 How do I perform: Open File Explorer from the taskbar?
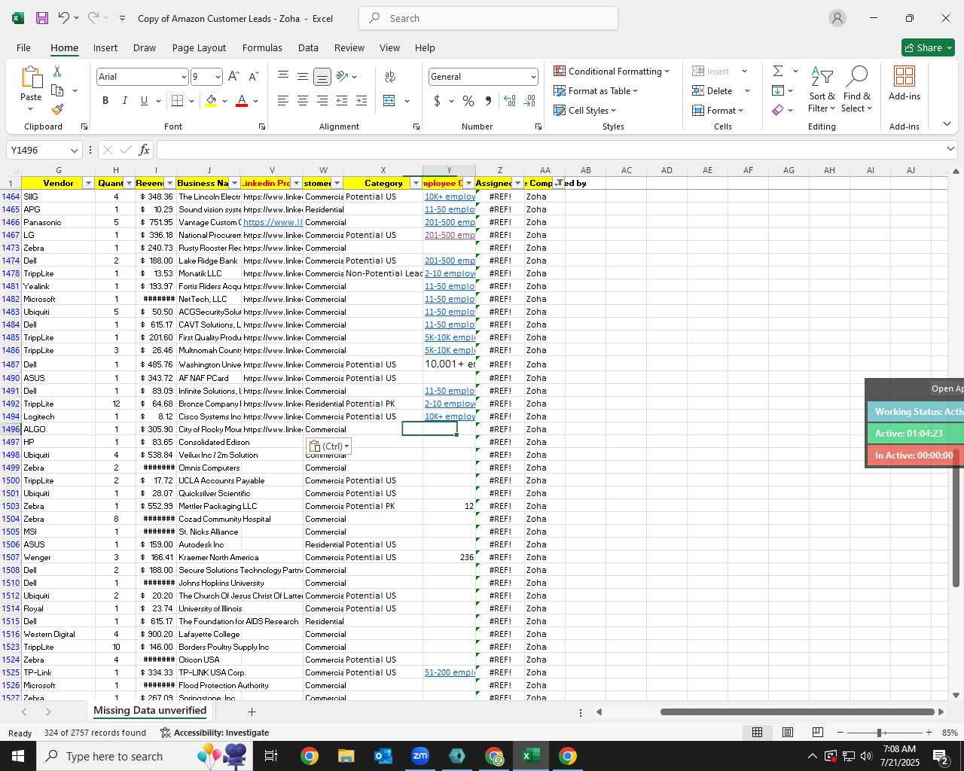tap(346, 756)
